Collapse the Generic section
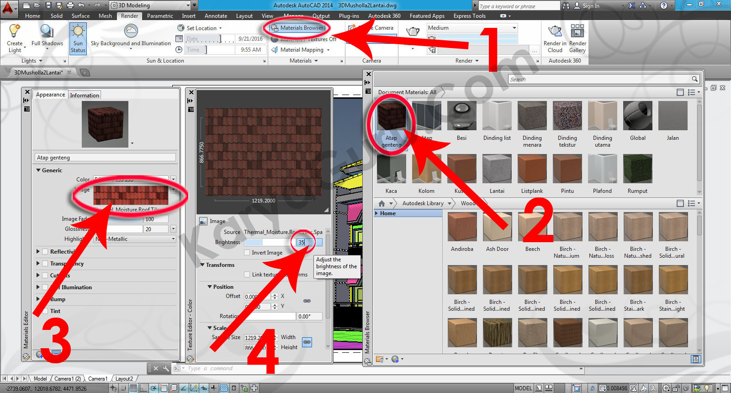The height and width of the screenshot is (393, 731). tap(39, 170)
